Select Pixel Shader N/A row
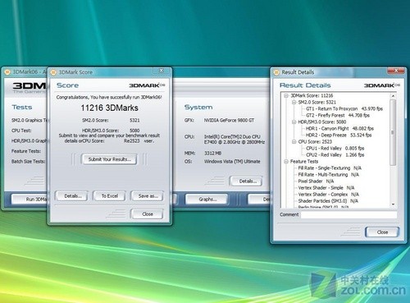 point(316,181)
